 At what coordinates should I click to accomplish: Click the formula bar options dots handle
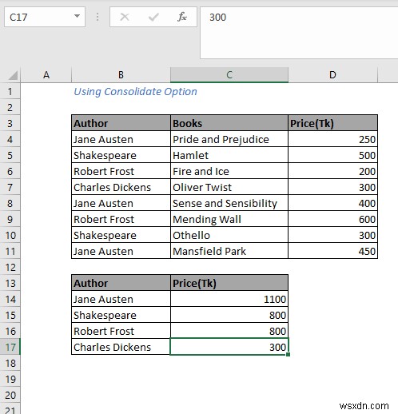pos(98,17)
